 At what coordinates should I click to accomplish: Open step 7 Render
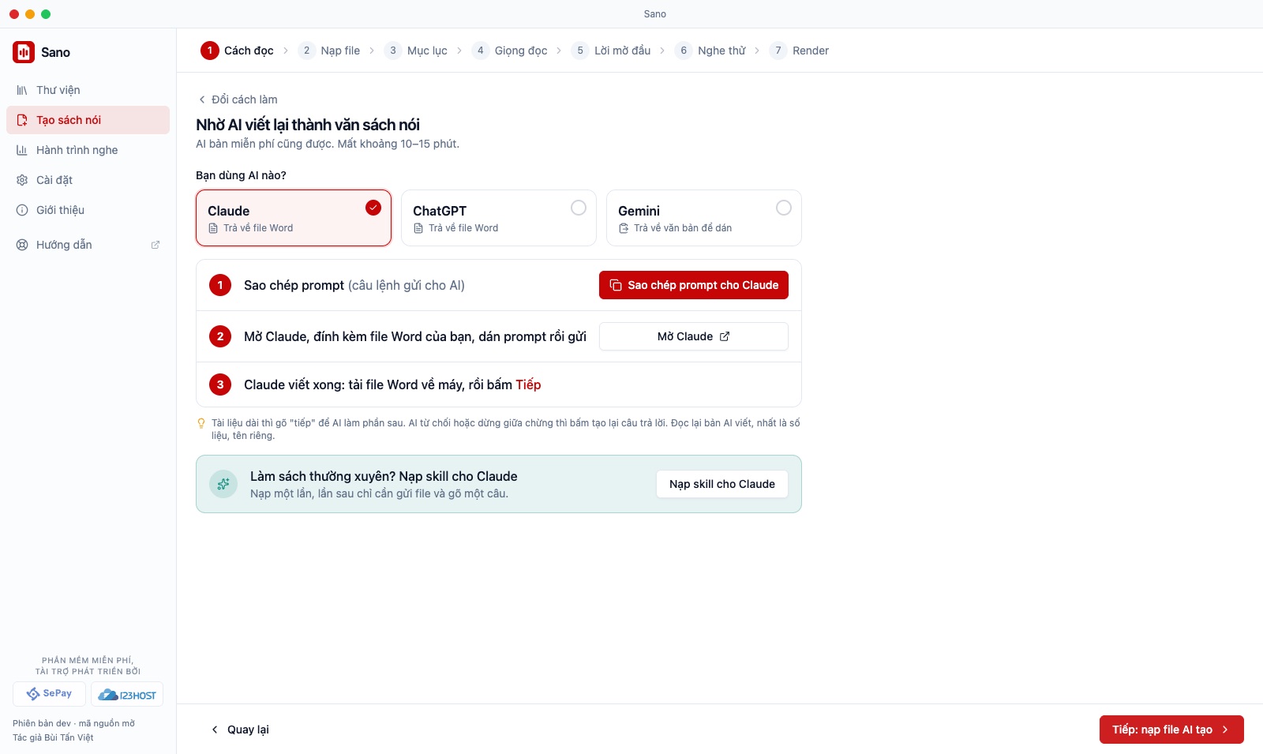(x=800, y=51)
